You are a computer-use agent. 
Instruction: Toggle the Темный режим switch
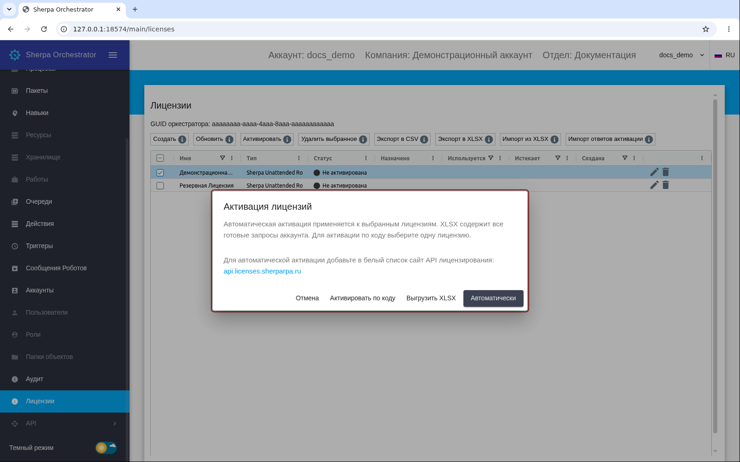pyautogui.click(x=106, y=448)
